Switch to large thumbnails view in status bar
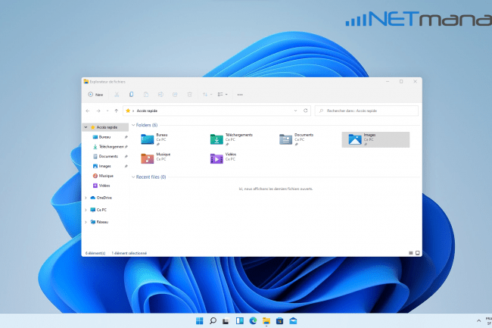 (x=416, y=252)
